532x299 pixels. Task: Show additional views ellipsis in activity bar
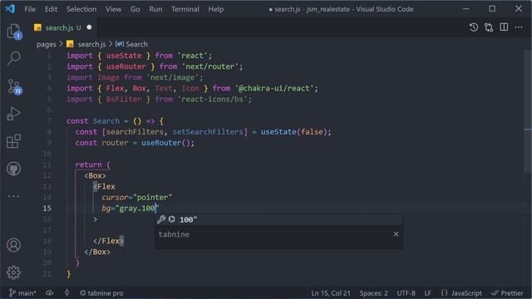point(13,196)
